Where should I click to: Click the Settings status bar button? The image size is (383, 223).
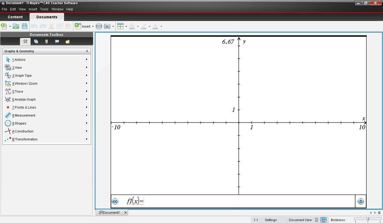271,220
